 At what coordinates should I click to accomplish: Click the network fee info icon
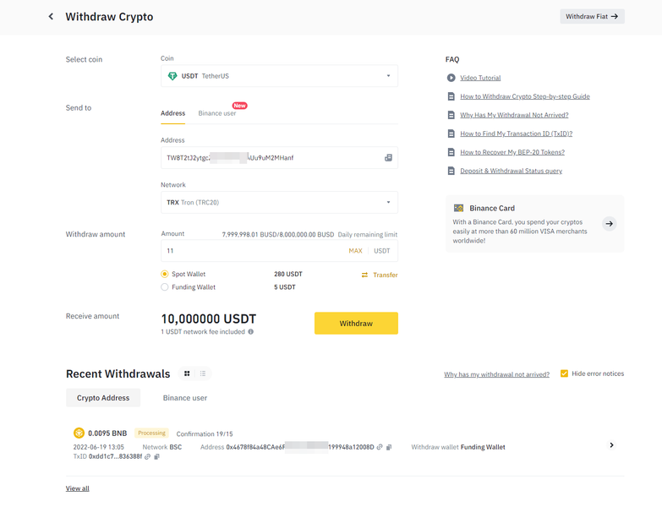tap(251, 331)
